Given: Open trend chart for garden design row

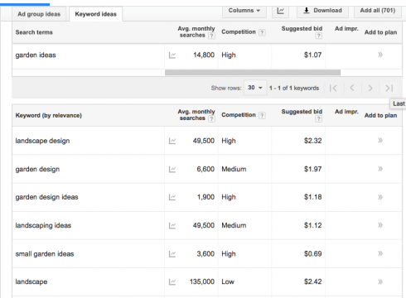Looking at the screenshot, I should pyautogui.click(x=172, y=169).
